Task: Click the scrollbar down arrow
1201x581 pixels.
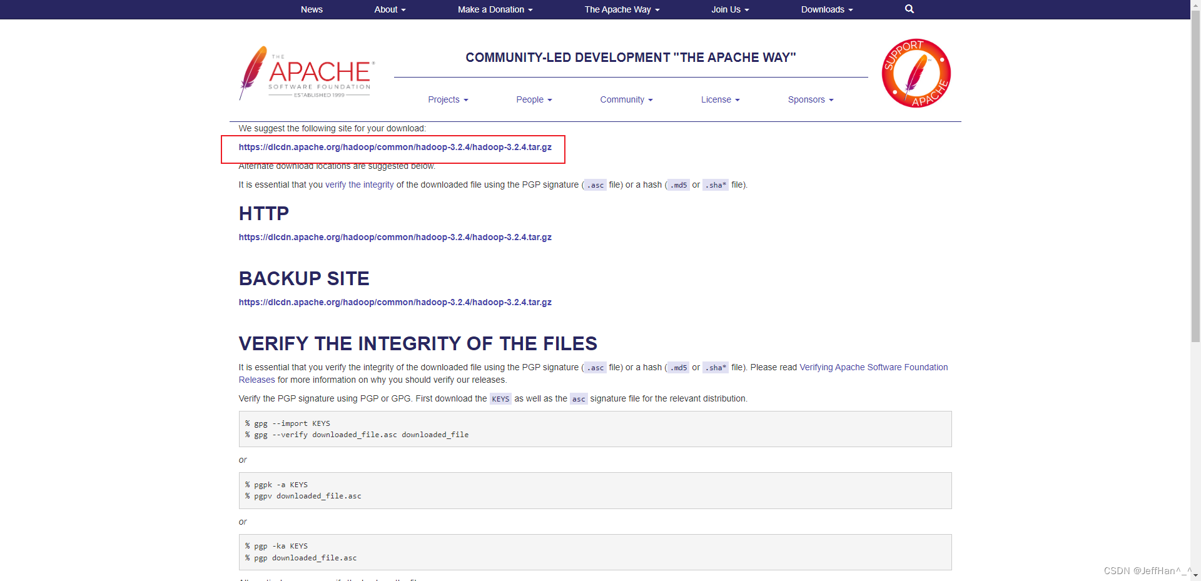Action: pyautogui.click(x=1195, y=575)
